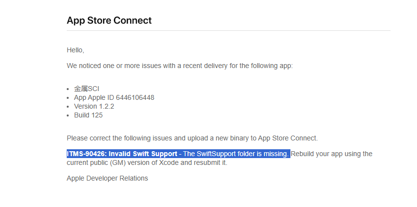Click the 'We noticed one or more issues' sentence
The height and width of the screenshot is (207, 417).
point(180,66)
